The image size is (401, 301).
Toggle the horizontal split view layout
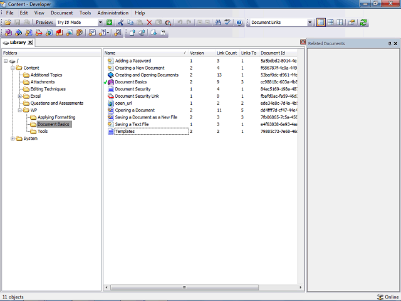tap(330, 23)
